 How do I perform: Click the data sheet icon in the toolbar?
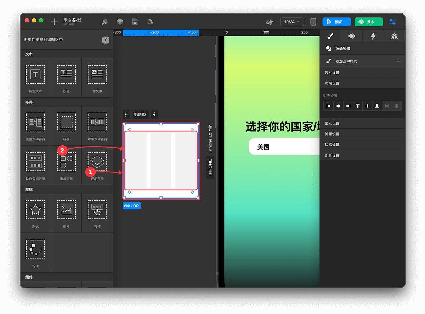[135, 22]
